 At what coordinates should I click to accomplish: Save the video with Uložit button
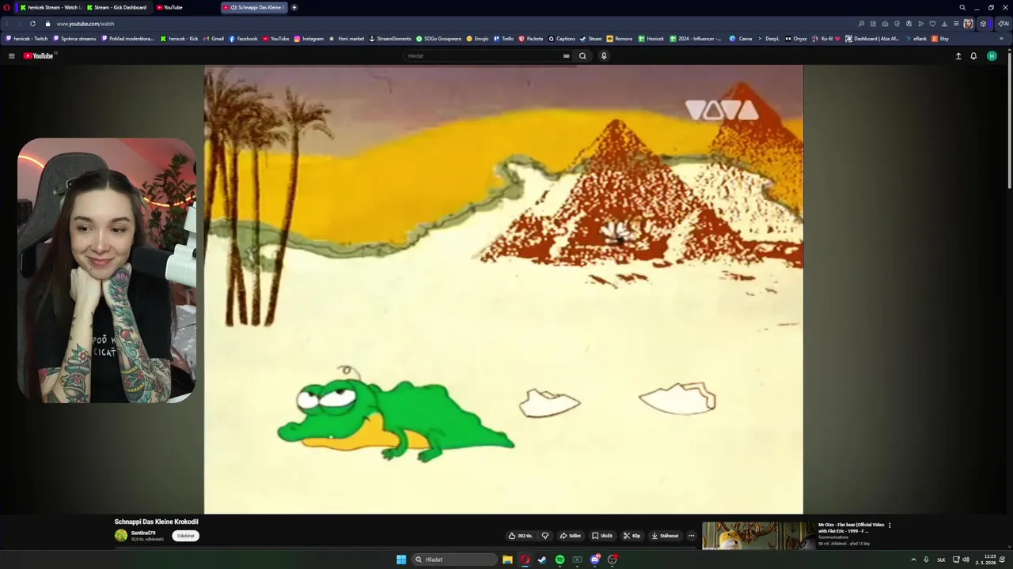pyautogui.click(x=602, y=536)
